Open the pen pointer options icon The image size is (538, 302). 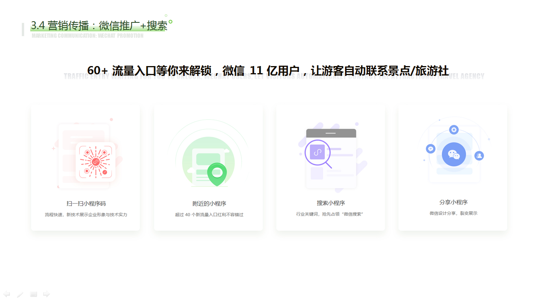20,294
